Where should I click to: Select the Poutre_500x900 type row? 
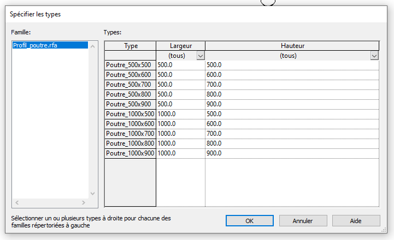pyautogui.click(x=130, y=104)
